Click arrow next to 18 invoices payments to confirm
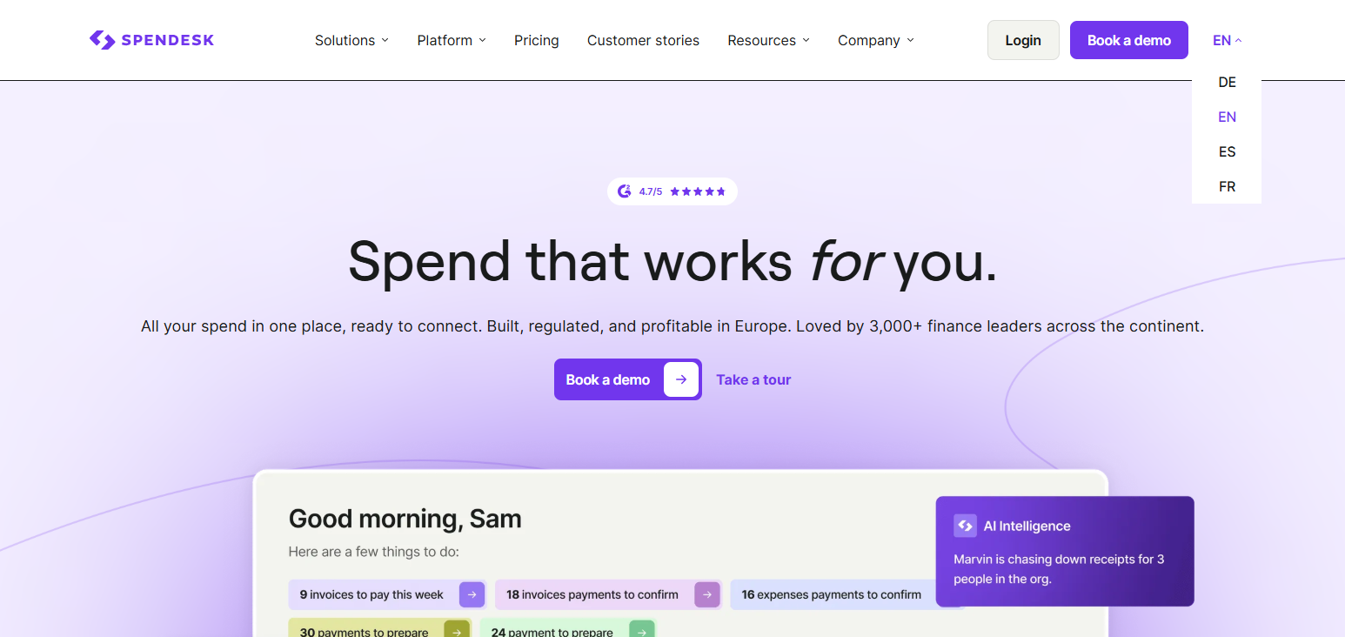1345x637 pixels. 706,594
